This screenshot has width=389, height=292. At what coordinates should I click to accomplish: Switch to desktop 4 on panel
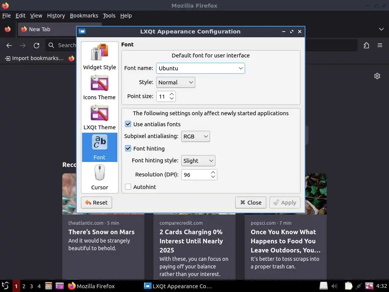(39, 286)
